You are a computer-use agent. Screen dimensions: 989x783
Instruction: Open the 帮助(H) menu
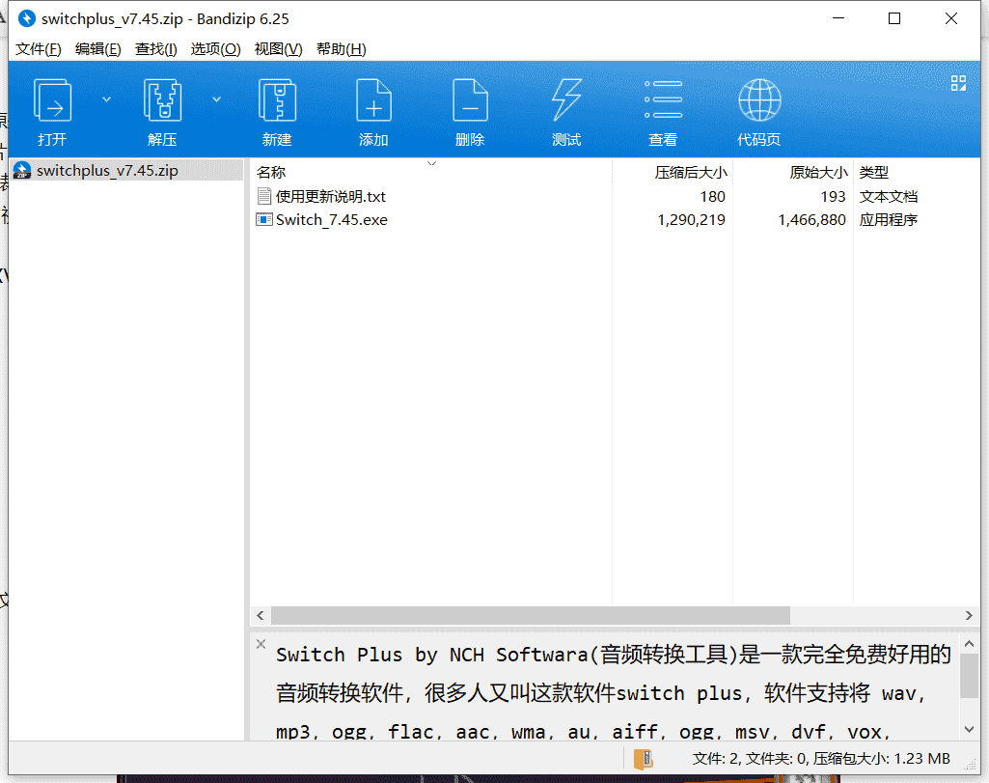[342, 49]
